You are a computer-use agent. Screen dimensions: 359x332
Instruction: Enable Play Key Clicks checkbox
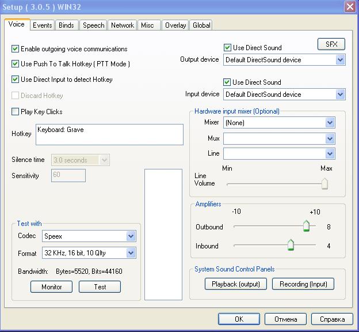(16, 112)
